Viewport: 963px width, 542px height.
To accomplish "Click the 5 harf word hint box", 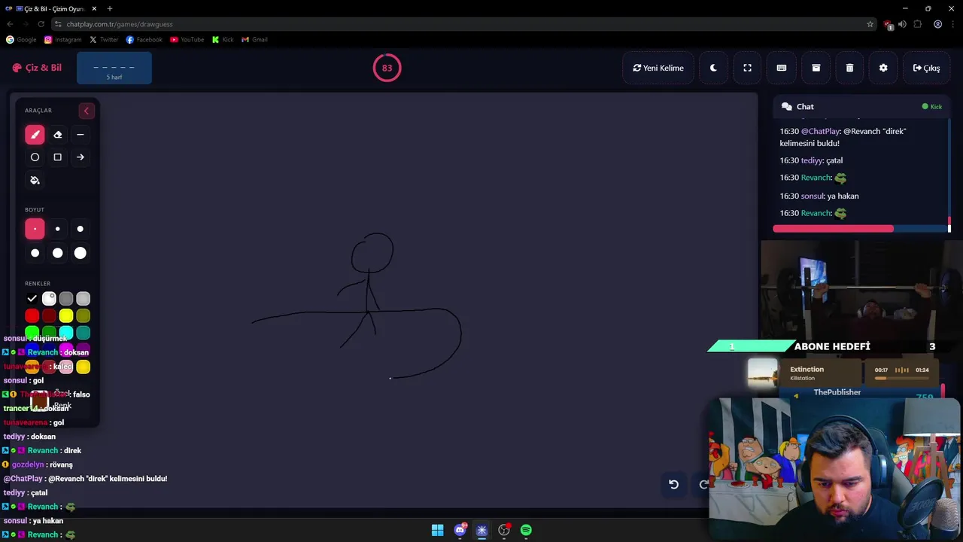I will [114, 69].
